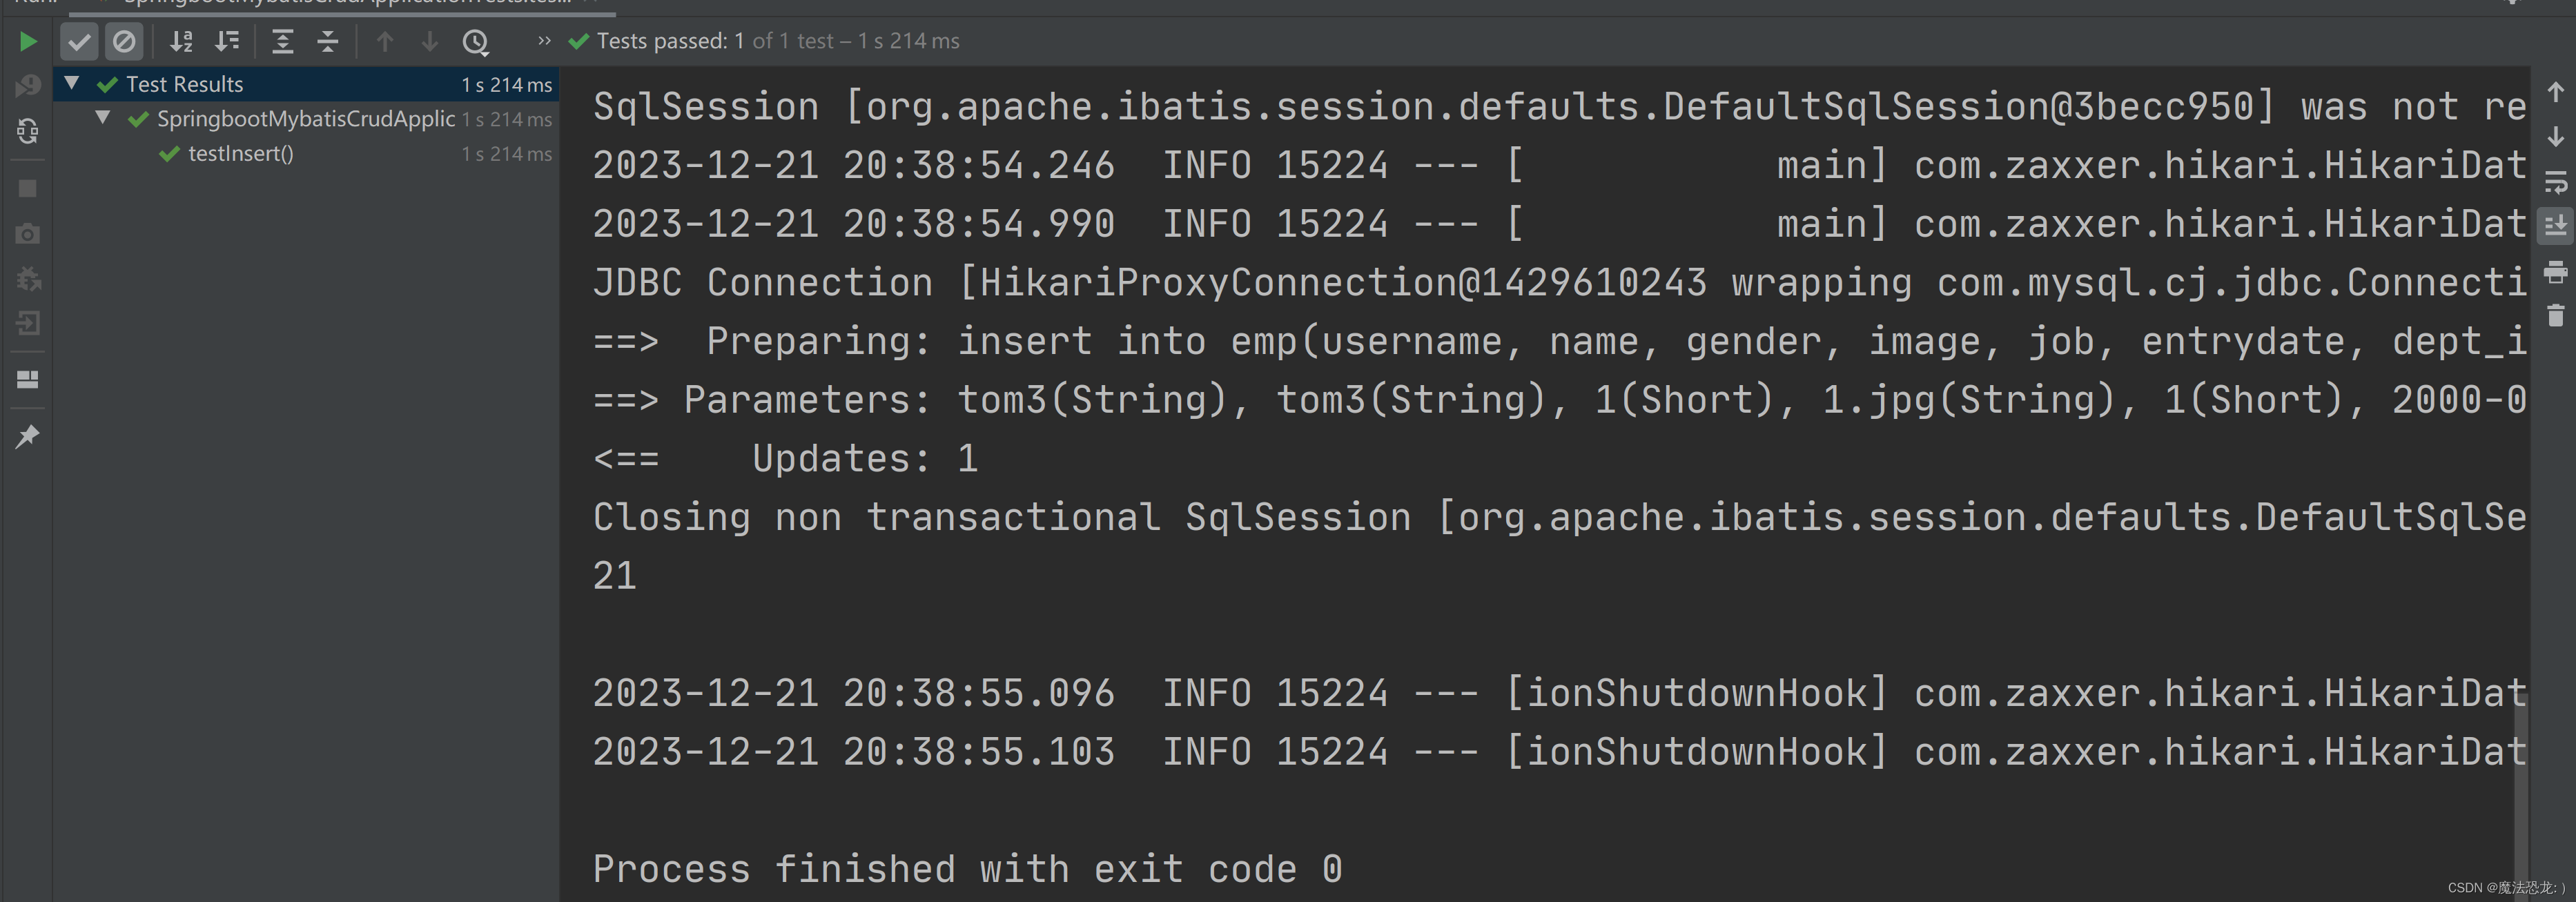This screenshot has height=902, width=2576.
Task: Clear all console output with trash icon
Action: 2555,316
